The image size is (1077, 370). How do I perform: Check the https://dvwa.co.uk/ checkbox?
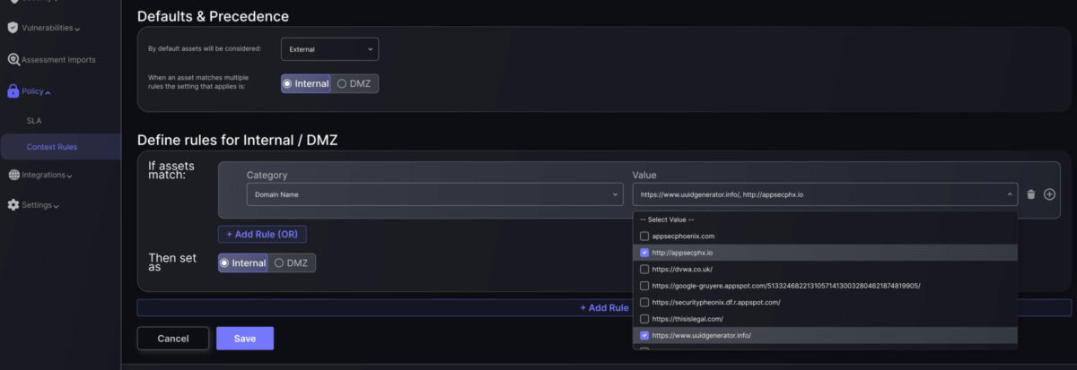(x=644, y=269)
